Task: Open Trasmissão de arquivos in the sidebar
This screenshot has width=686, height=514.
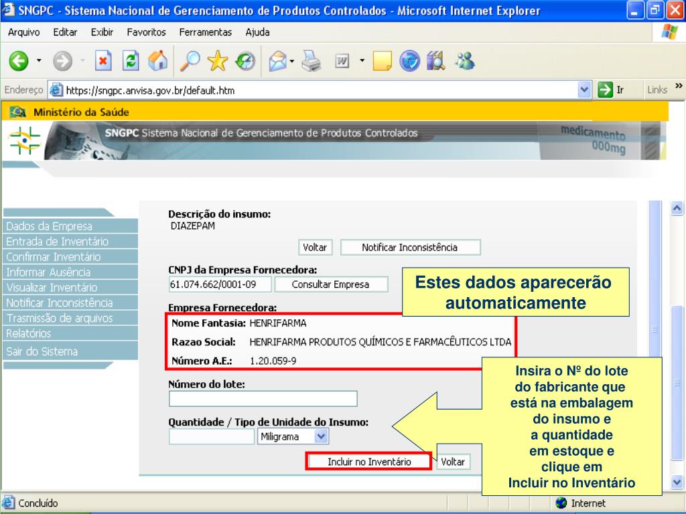Action: [x=70, y=318]
